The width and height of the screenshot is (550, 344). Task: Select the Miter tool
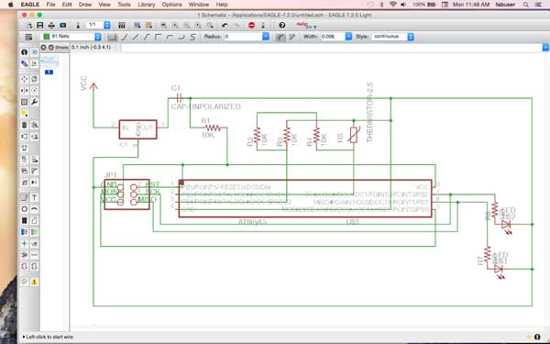[35, 171]
